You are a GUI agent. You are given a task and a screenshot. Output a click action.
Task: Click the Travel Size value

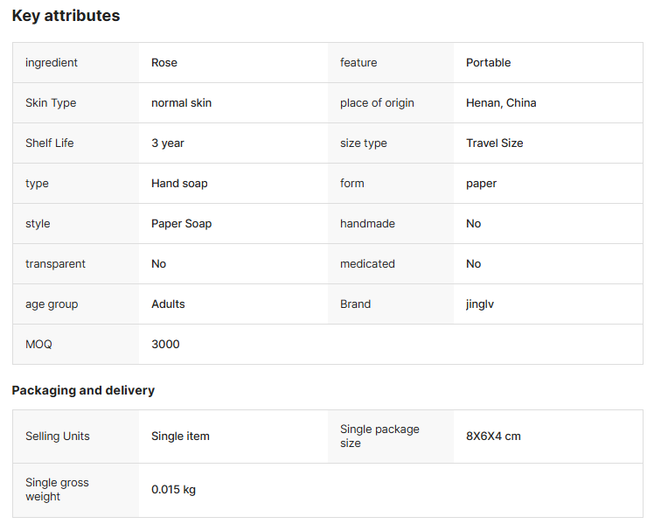point(494,143)
